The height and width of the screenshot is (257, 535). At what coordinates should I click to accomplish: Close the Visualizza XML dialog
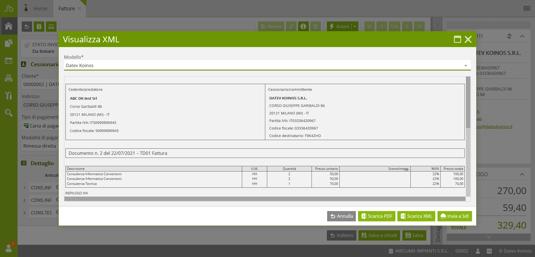(468, 39)
